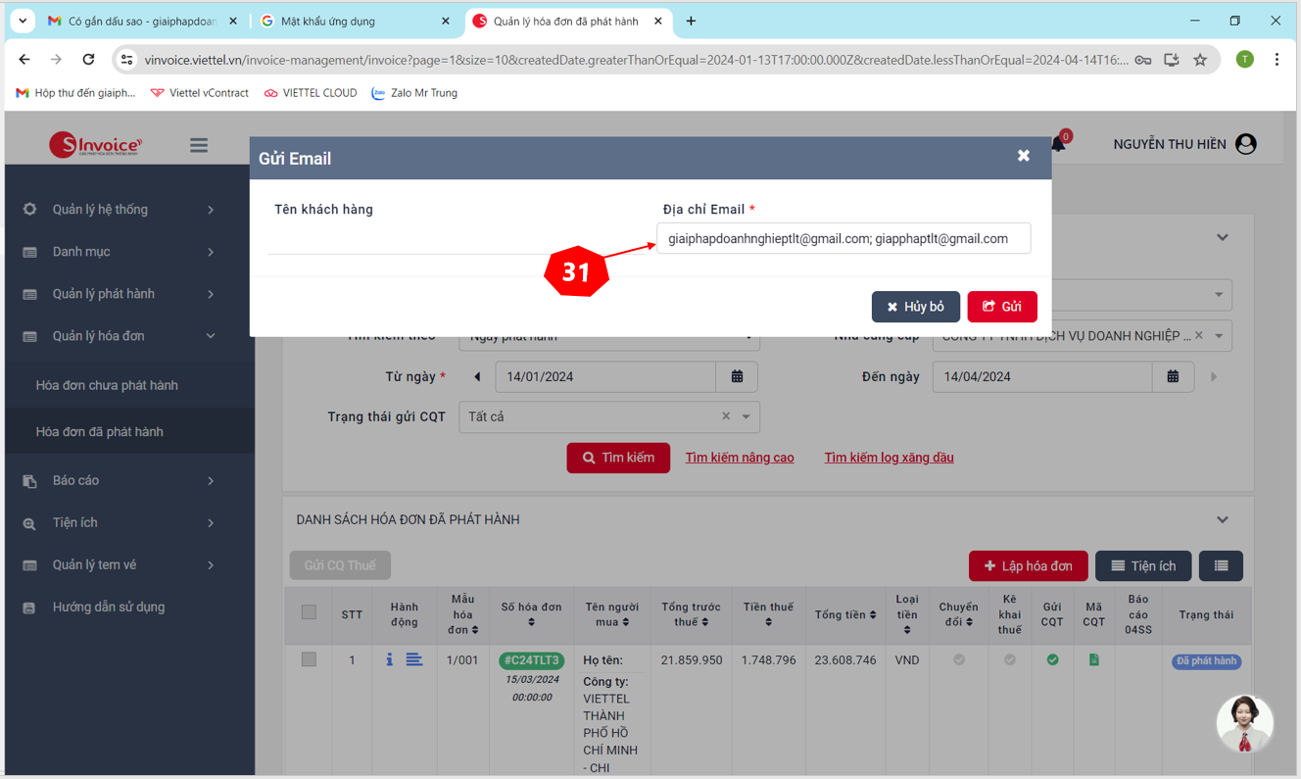Click the list view button beside Tiện ích
This screenshot has height=779, width=1301.
(1221, 565)
